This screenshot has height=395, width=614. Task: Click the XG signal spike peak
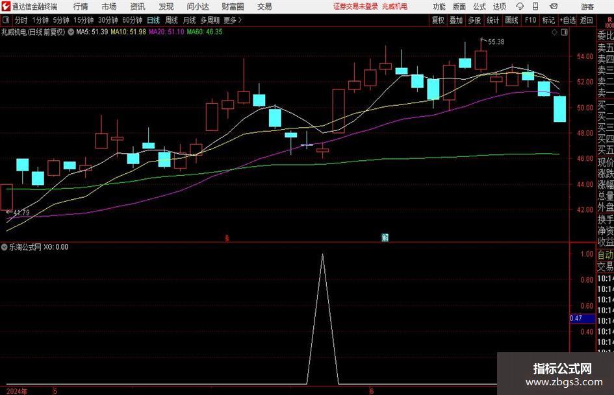coord(323,255)
